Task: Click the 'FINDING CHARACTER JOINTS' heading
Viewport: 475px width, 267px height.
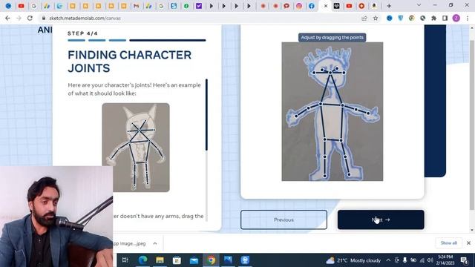Action: click(x=130, y=62)
